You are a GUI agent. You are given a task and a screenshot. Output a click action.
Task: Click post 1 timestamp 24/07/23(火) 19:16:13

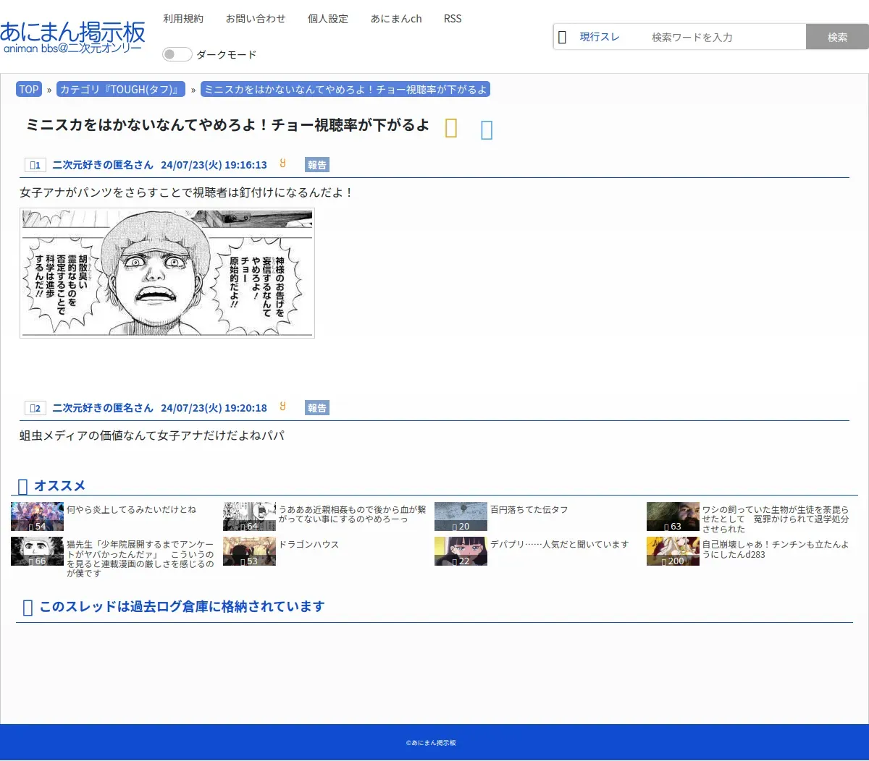(x=214, y=165)
